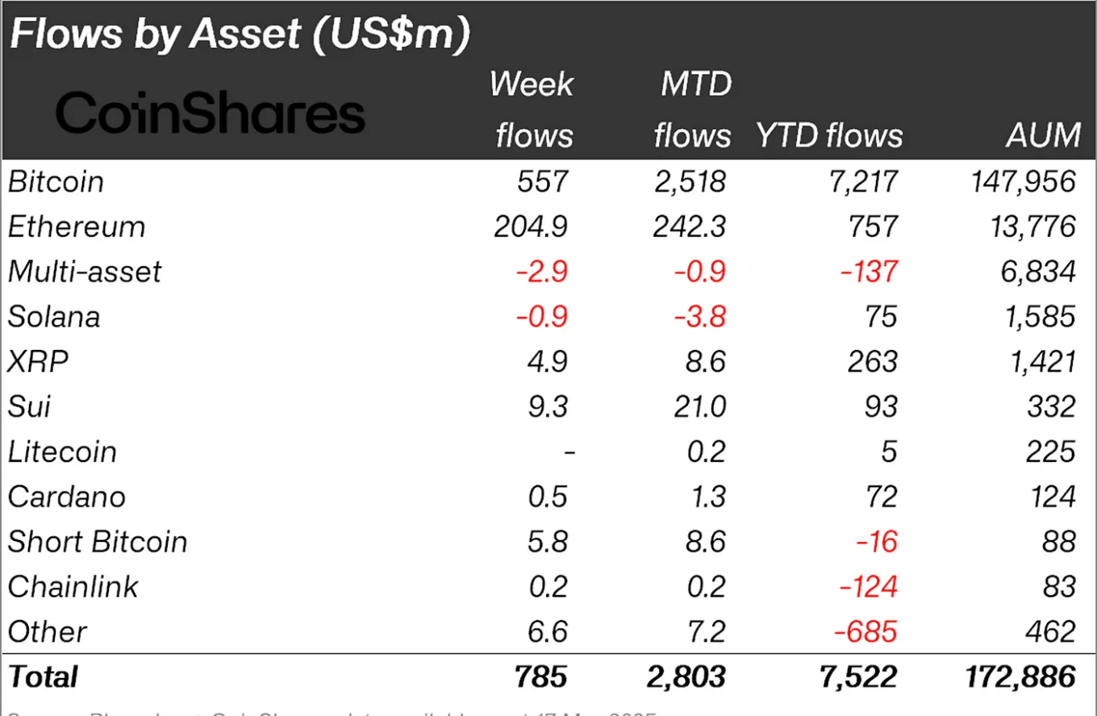The width and height of the screenshot is (1097, 716).
Task: Click the YTD flows column header
Action: coord(829,136)
